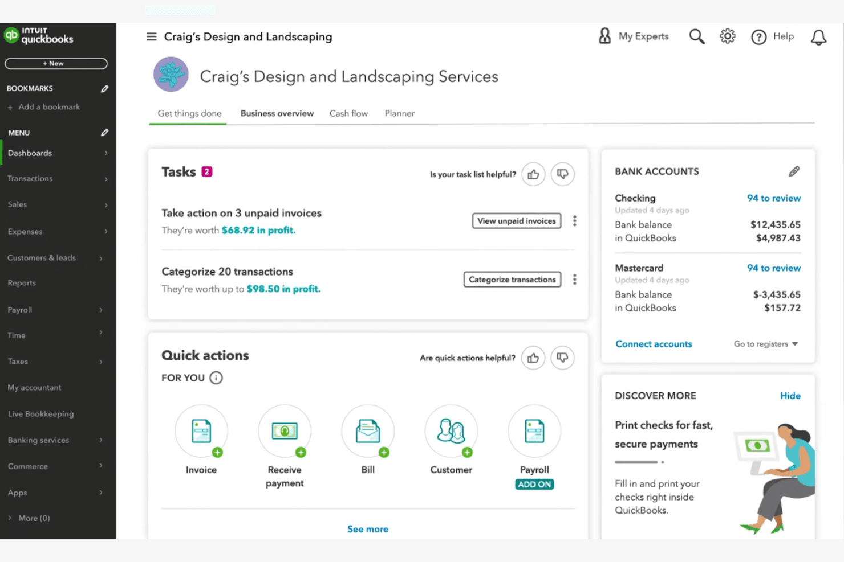The width and height of the screenshot is (844, 562).
Task: Expand the More (0) section
Action: (x=29, y=518)
